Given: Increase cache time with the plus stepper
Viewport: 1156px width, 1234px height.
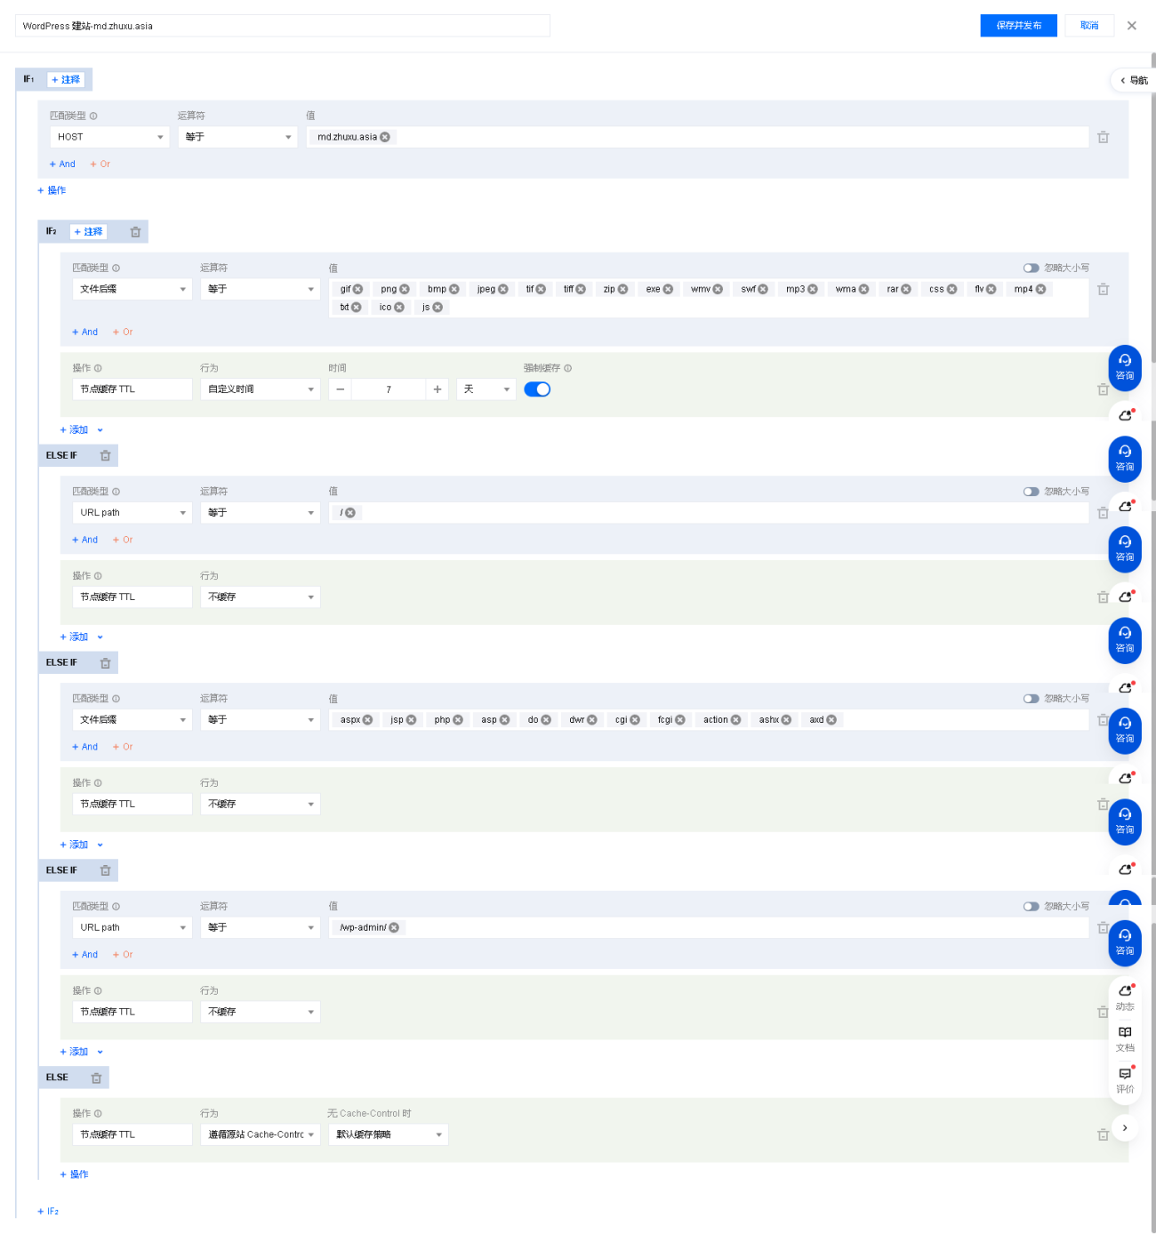Looking at the screenshot, I should [437, 389].
